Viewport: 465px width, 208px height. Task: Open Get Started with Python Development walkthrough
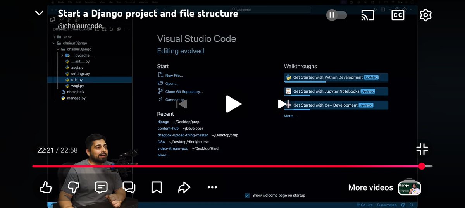pos(336,77)
